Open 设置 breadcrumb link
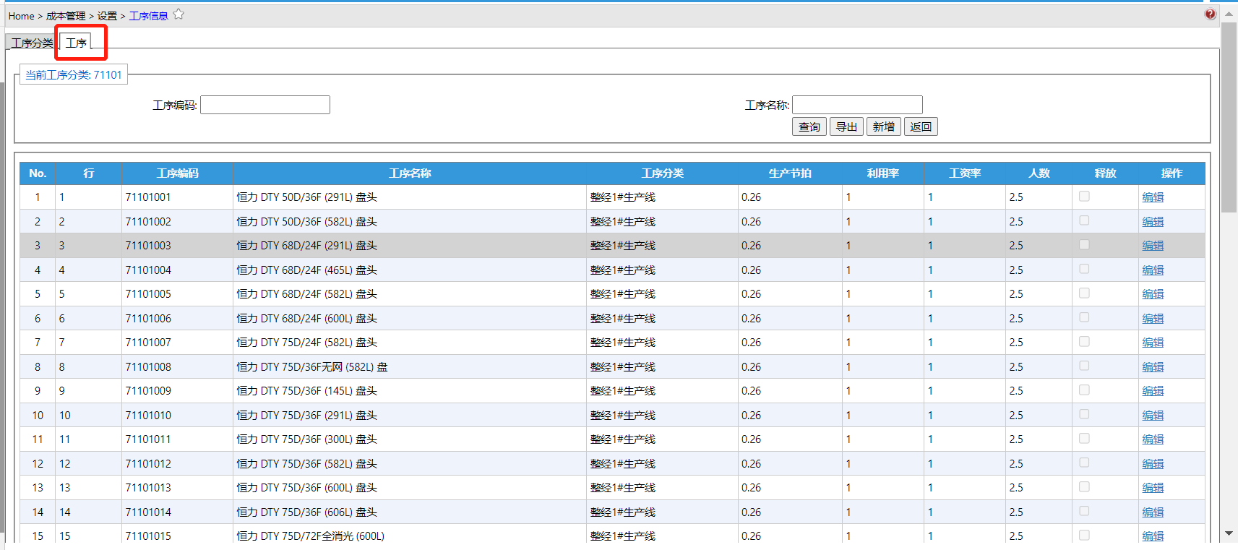The height and width of the screenshot is (550, 1238). [107, 16]
